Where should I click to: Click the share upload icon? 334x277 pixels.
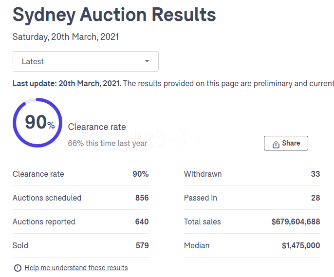click(276, 144)
